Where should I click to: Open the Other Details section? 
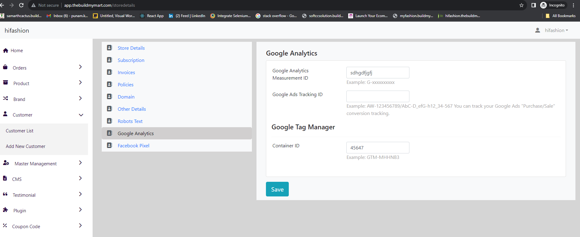132,109
